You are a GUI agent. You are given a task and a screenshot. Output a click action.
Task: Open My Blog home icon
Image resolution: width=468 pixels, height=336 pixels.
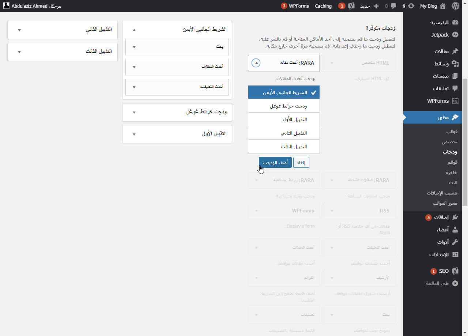443,6
